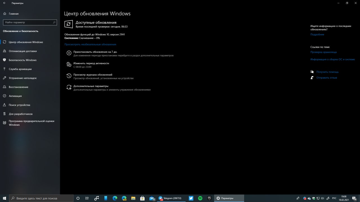360x202 pixels.
Task: Click the Подробнее link
Action: pyautogui.click(x=317, y=35)
